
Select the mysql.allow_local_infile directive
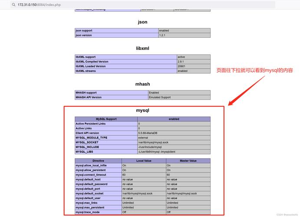(x=91, y=165)
